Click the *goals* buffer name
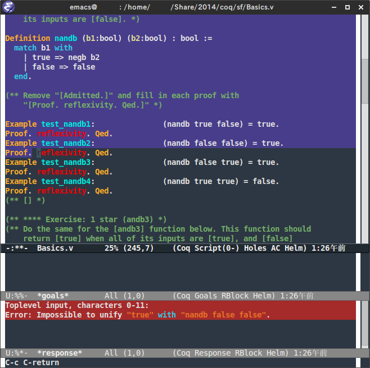 coord(53,296)
